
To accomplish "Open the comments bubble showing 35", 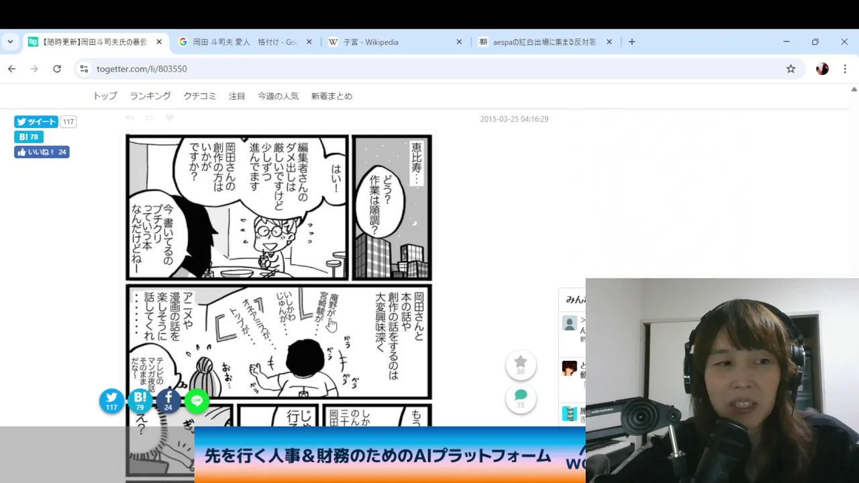I will (x=521, y=399).
